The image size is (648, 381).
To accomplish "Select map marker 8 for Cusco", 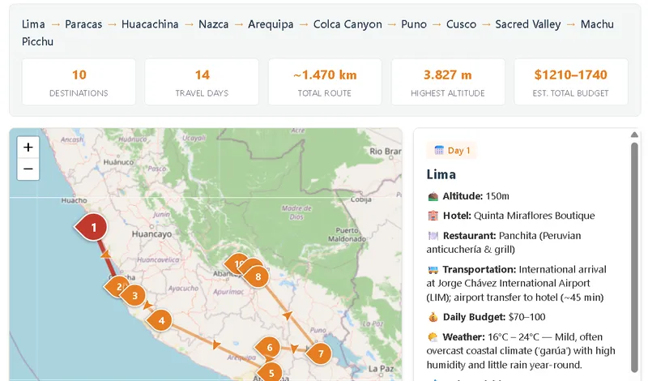I will point(257,276).
